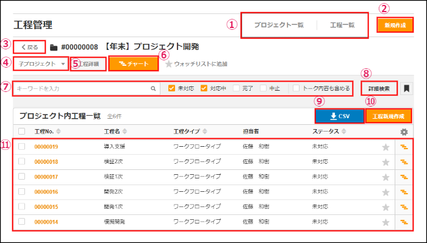Open process link 00000017
This screenshot has width=427, height=243.
[x=46, y=177]
